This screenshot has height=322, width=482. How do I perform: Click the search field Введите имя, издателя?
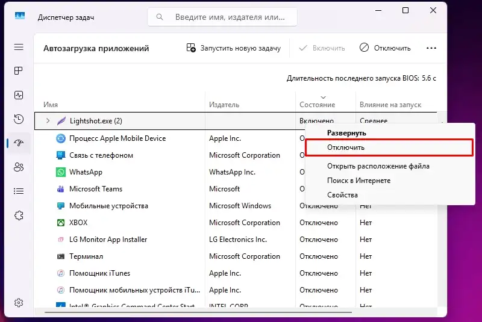click(x=222, y=17)
